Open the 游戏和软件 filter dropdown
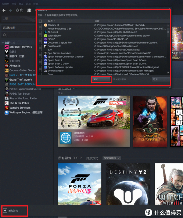Image resolution: width=183 pixels, height=218 pixels. pyautogui.click(x=18, y=28)
